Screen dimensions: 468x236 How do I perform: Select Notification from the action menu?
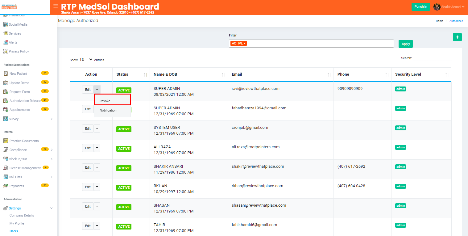coord(113,110)
